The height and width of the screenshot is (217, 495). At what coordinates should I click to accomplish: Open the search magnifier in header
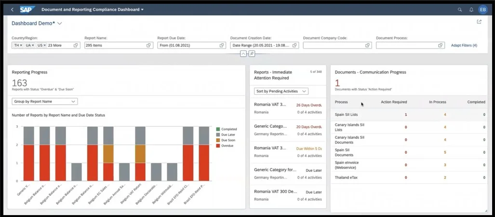(459, 10)
